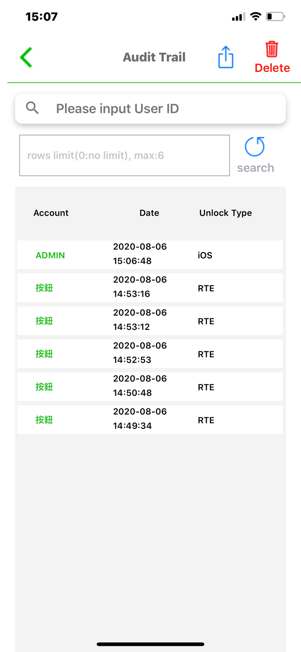The width and height of the screenshot is (301, 652).
Task: Tap the Wi-Fi status icon
Action: coord(256,17)
